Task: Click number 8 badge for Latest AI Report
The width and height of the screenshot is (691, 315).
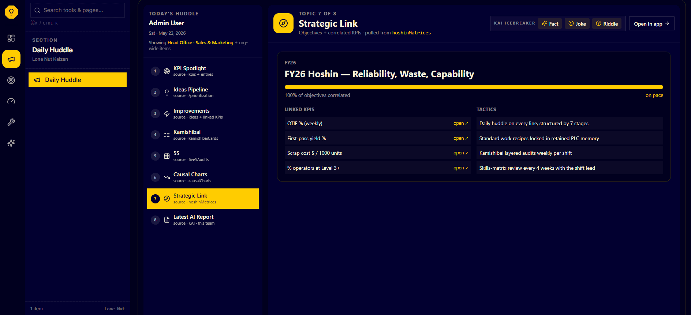Action: tap(155, 220)
